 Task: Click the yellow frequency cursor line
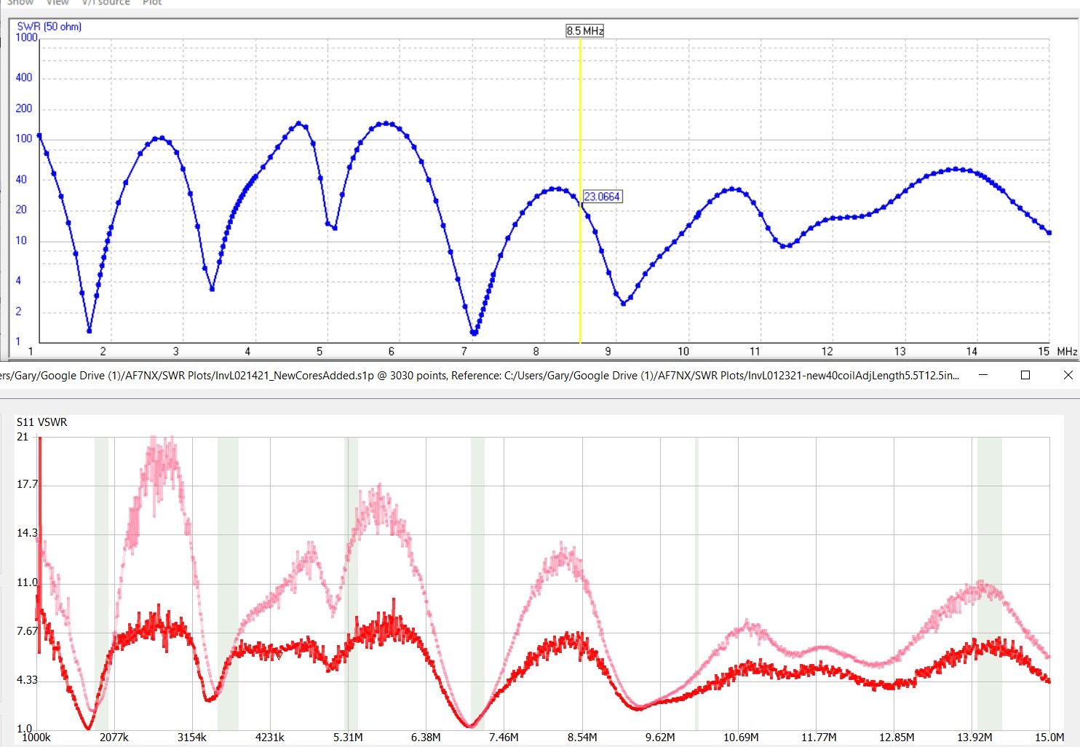tap(580, 277)
